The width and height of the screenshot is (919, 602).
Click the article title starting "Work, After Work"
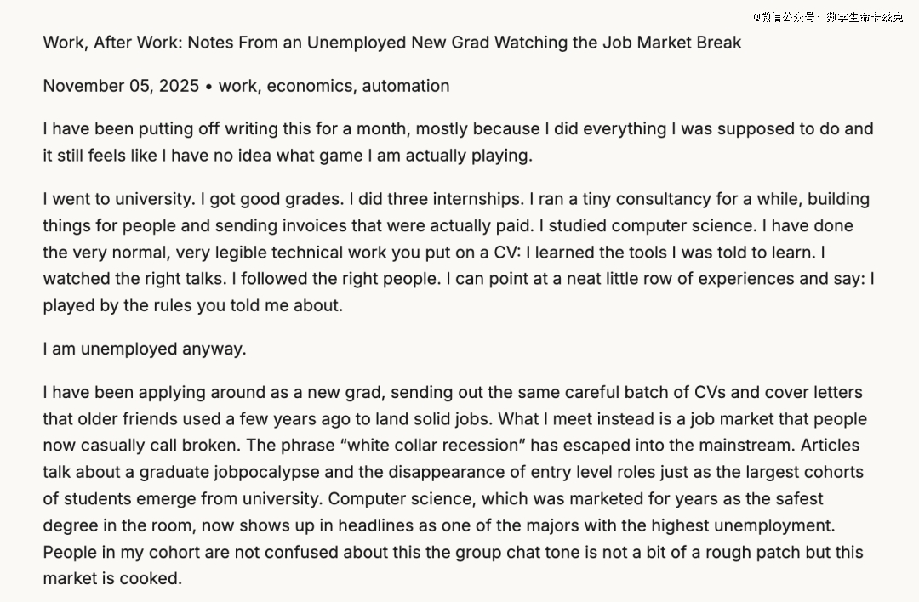point(392,43)
